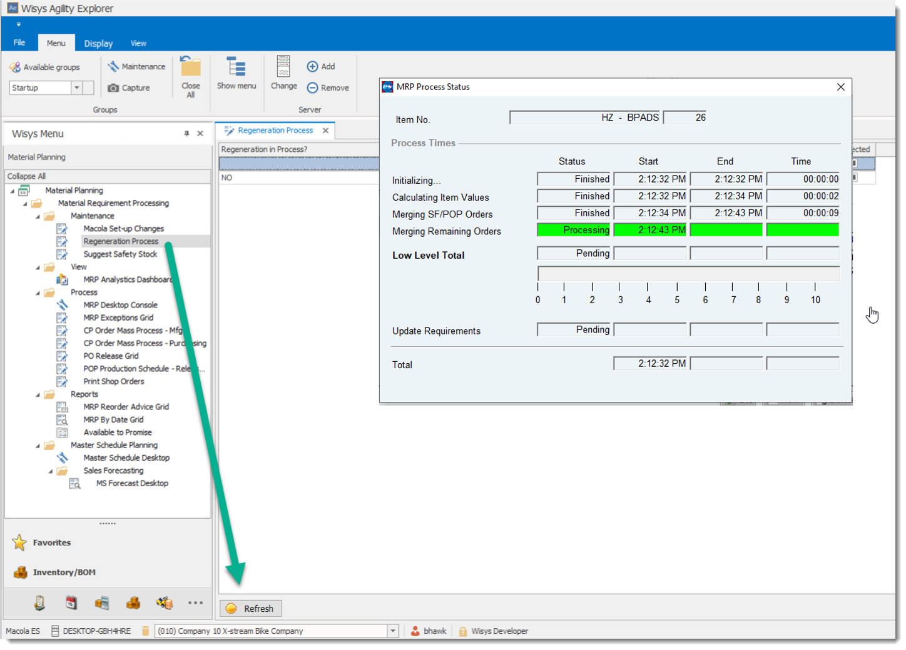Click the second module icon in bottom strip
The width and height of the screenshot is (906, 650).
click(x=71, y=602)
